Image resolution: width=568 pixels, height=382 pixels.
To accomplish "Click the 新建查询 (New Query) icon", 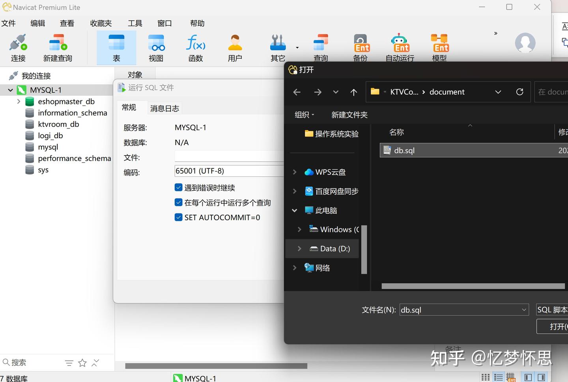I will pos(57,47).
